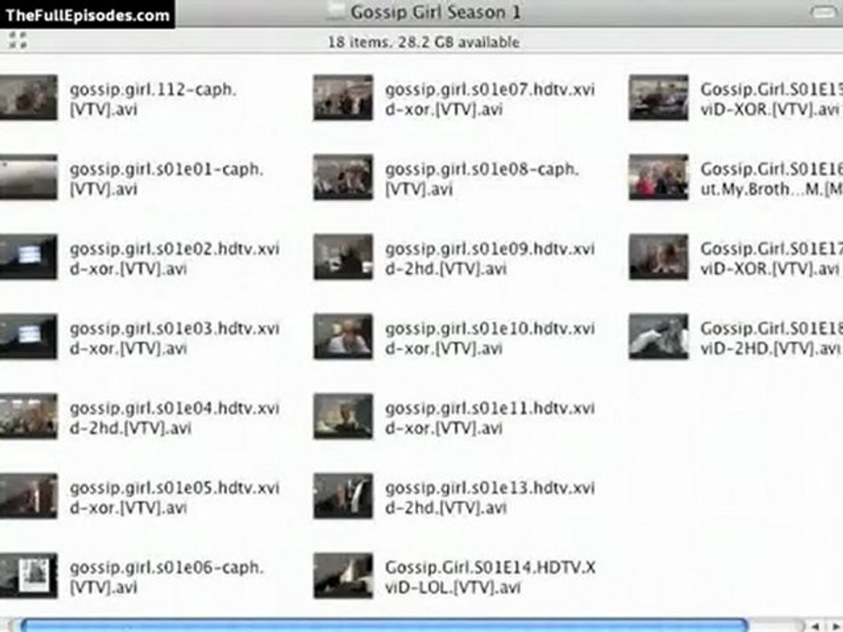Click the Gossip.Girl.S01E17 file name

point(771,258)
